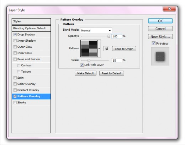This screenshot has width=185, height=145.
Task: Select the Drop Shadow style label
Action: 26,35
